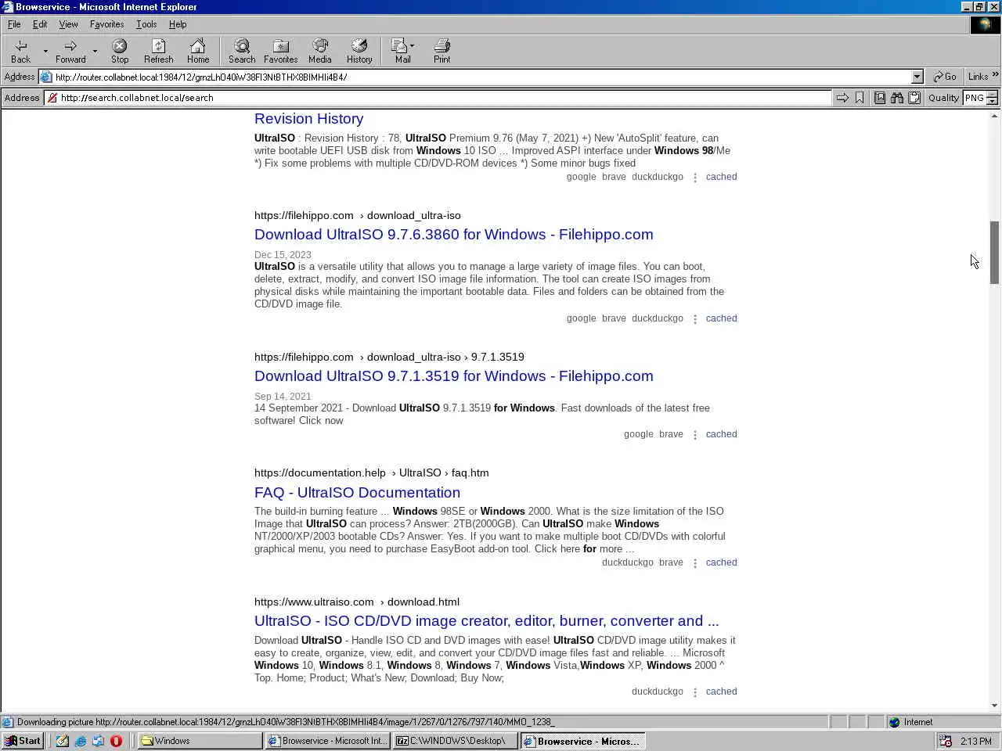This screenshot has height=751, width=1002.
Task: Open Download UltraISO 9.7.1.3519 Filehippo link
Action: [x=453, y=376]
